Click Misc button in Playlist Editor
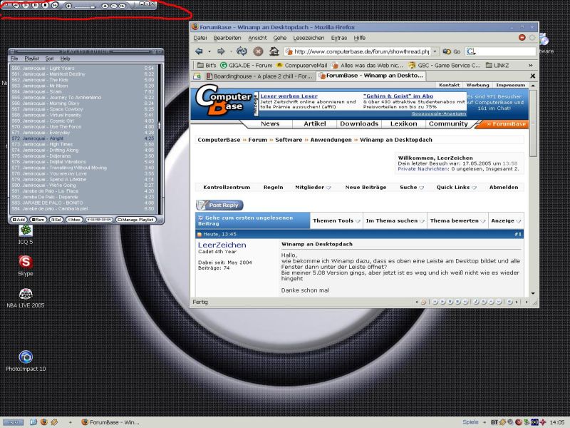The image size is (570, 428). tap(74, 220)
